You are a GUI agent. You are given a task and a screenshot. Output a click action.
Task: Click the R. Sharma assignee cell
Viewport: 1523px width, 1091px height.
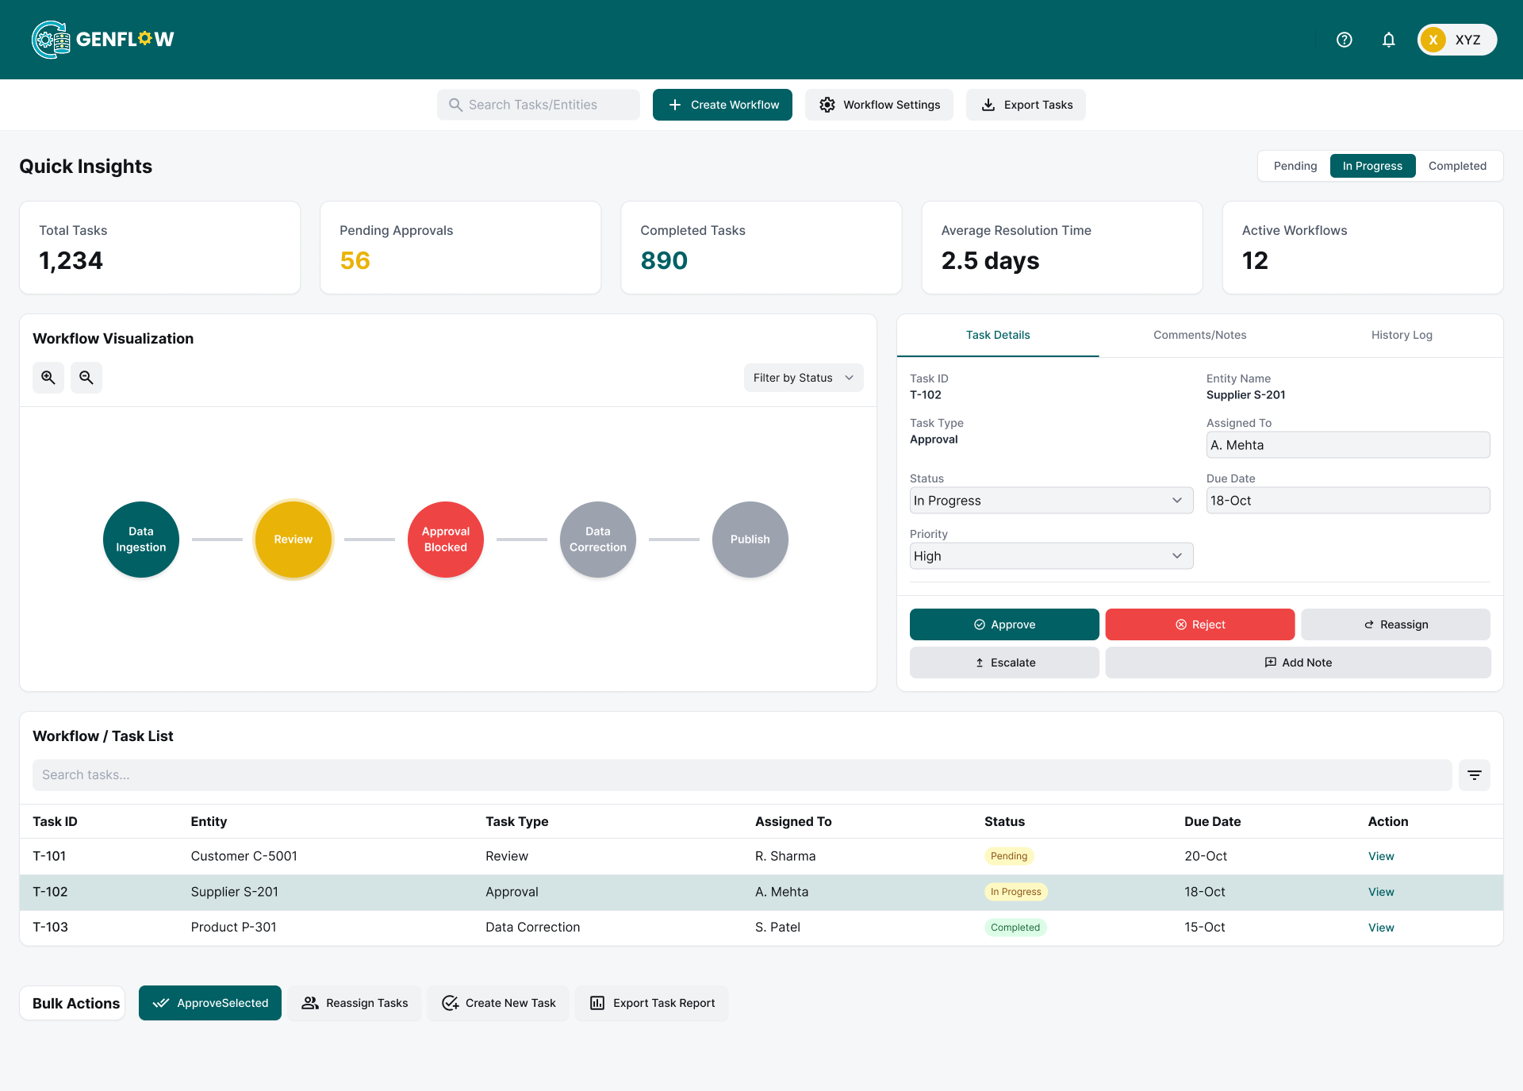tap(785, 856)
